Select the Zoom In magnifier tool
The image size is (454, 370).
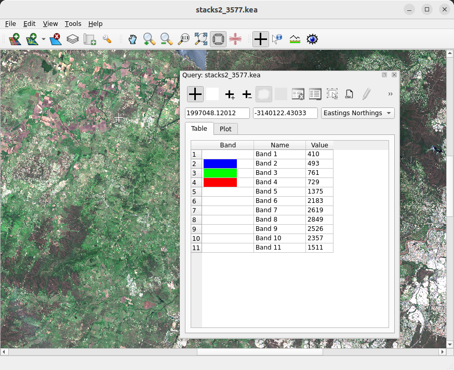click(150, 39)
